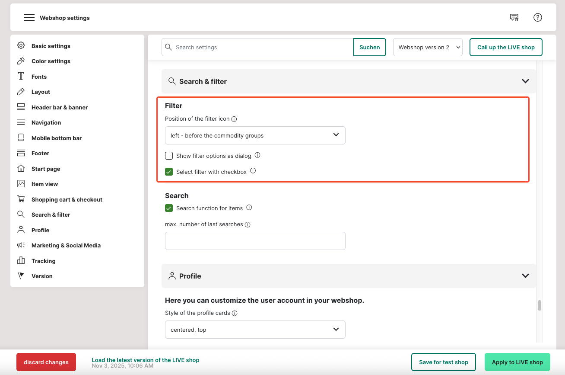Click info icon beside Select filter with checkbox

(253, 171)
